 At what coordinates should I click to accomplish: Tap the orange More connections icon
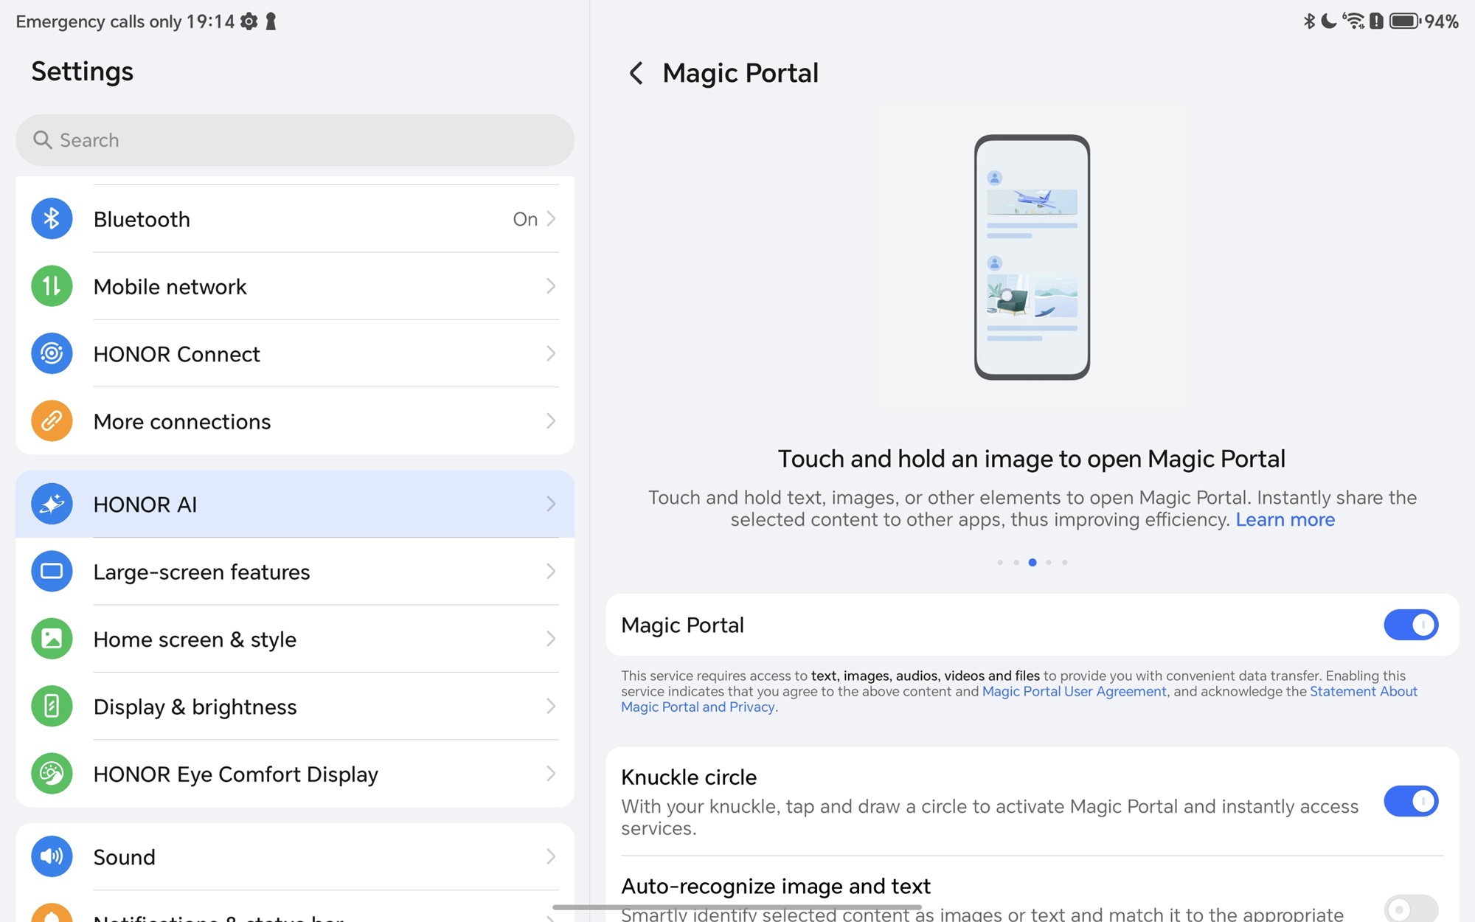[52, 421]
